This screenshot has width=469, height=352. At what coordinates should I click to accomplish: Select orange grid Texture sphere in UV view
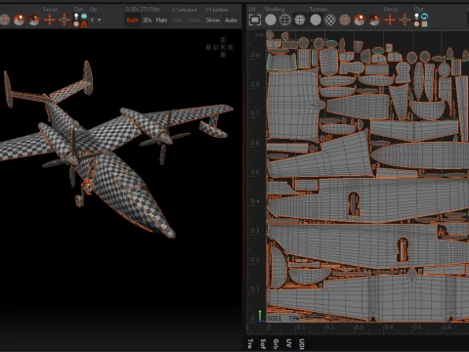[x=345, y=20]
